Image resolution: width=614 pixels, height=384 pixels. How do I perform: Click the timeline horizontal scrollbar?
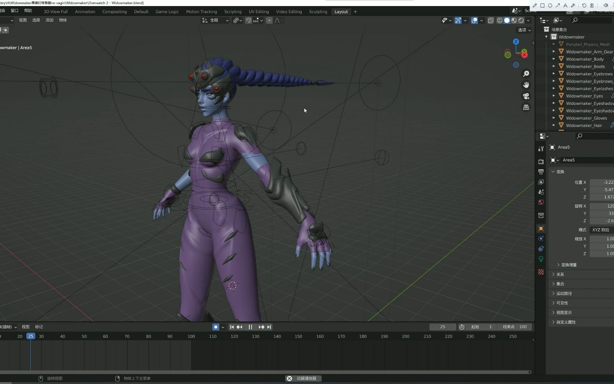click(x=265, y=372)
